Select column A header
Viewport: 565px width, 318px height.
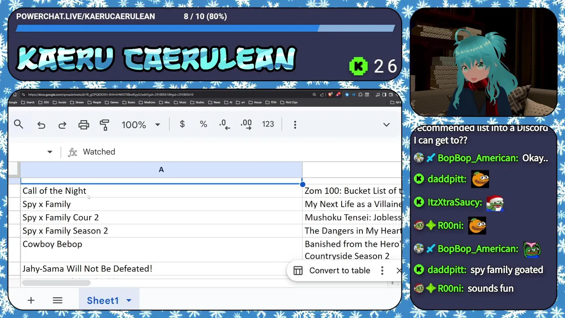[161, 170]
